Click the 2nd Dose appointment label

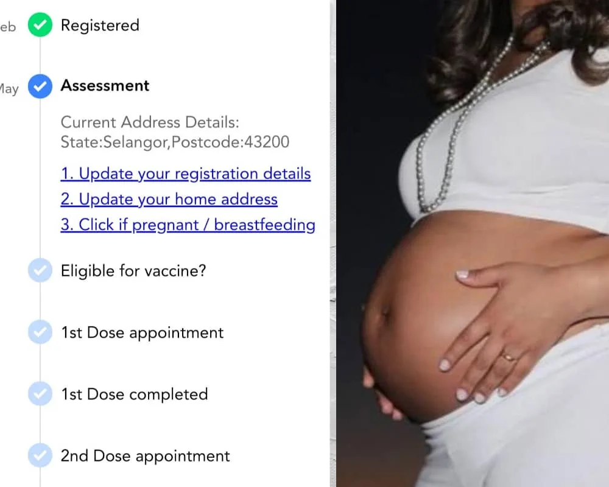[x=146, y=456]
